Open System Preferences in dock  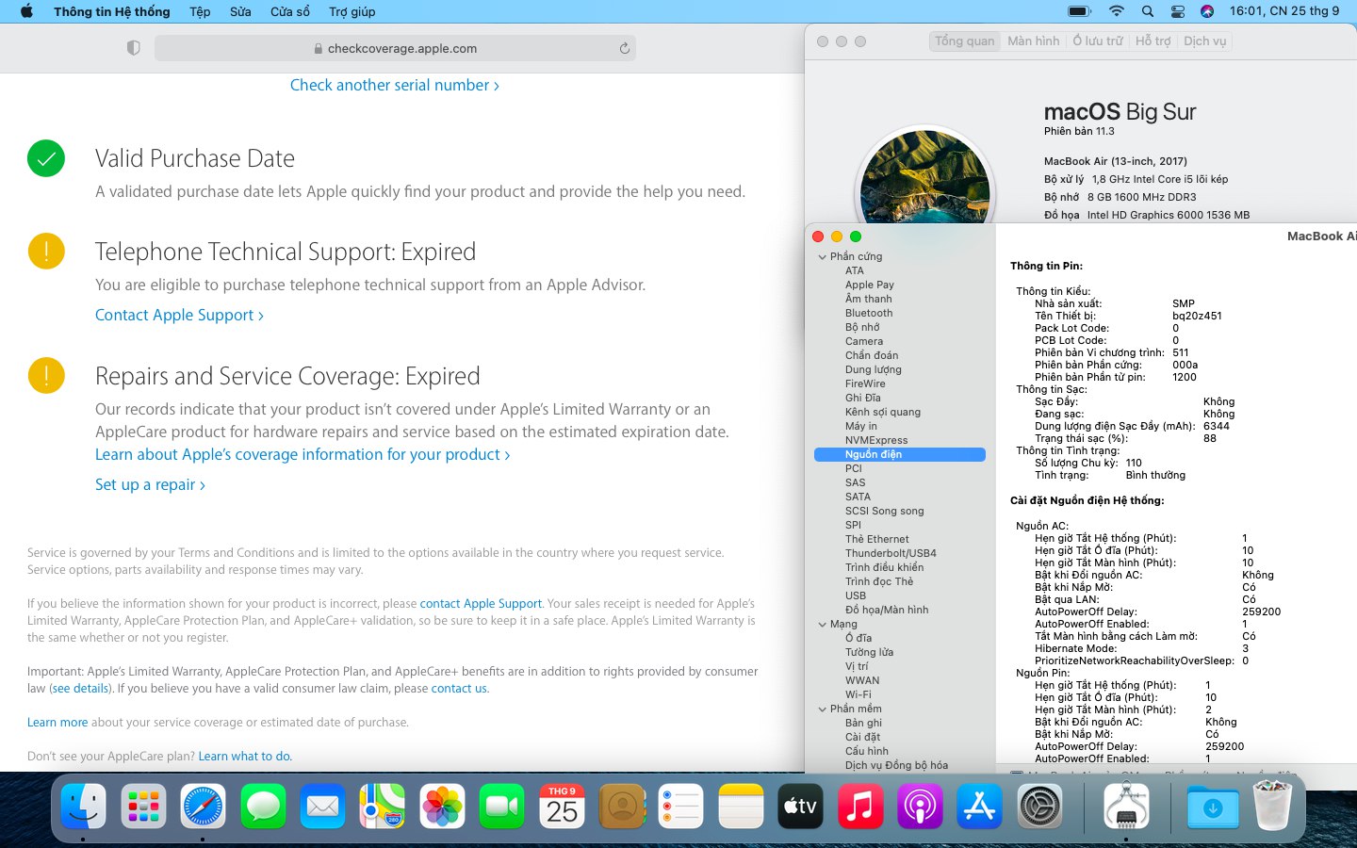(1039, 807)
